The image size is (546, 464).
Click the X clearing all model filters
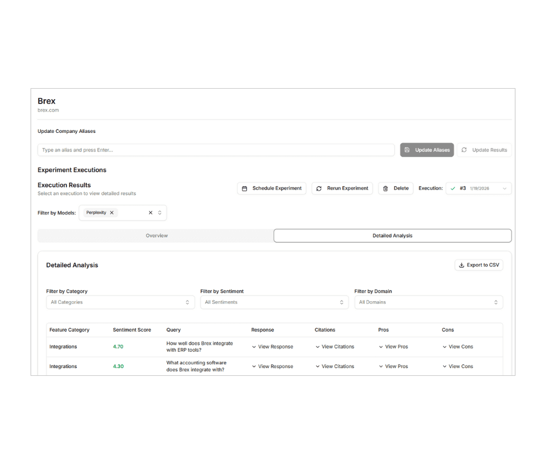150,212
